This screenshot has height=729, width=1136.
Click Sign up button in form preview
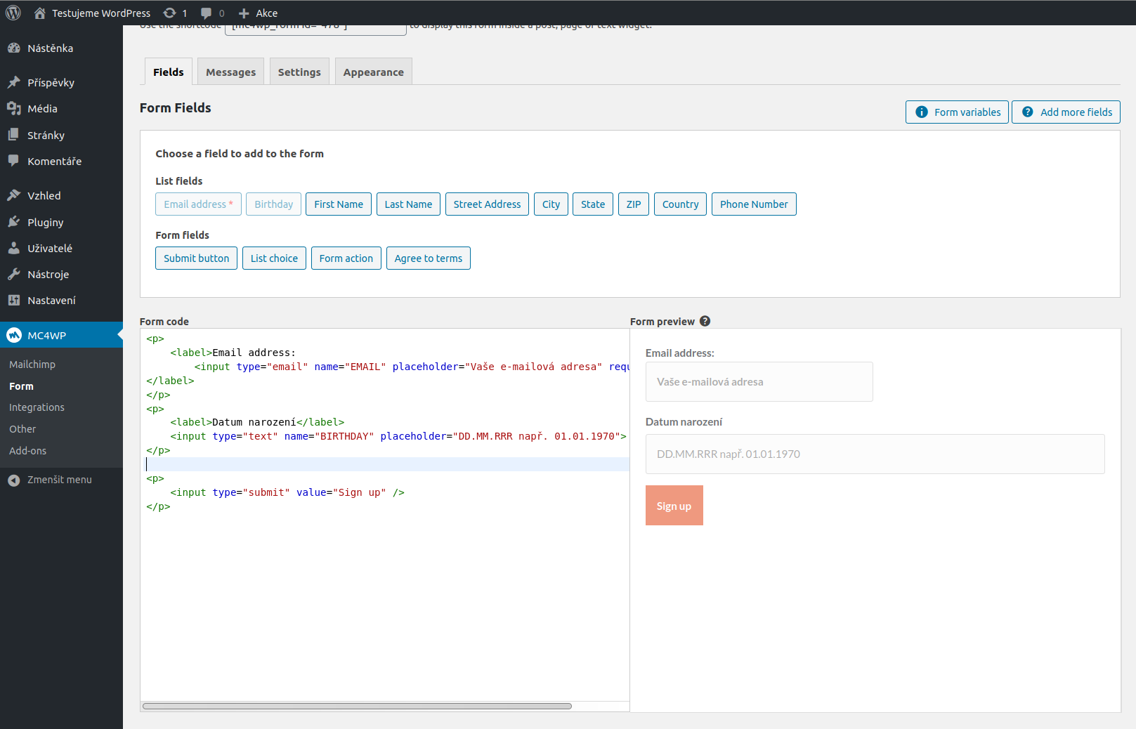click(674, 506)
